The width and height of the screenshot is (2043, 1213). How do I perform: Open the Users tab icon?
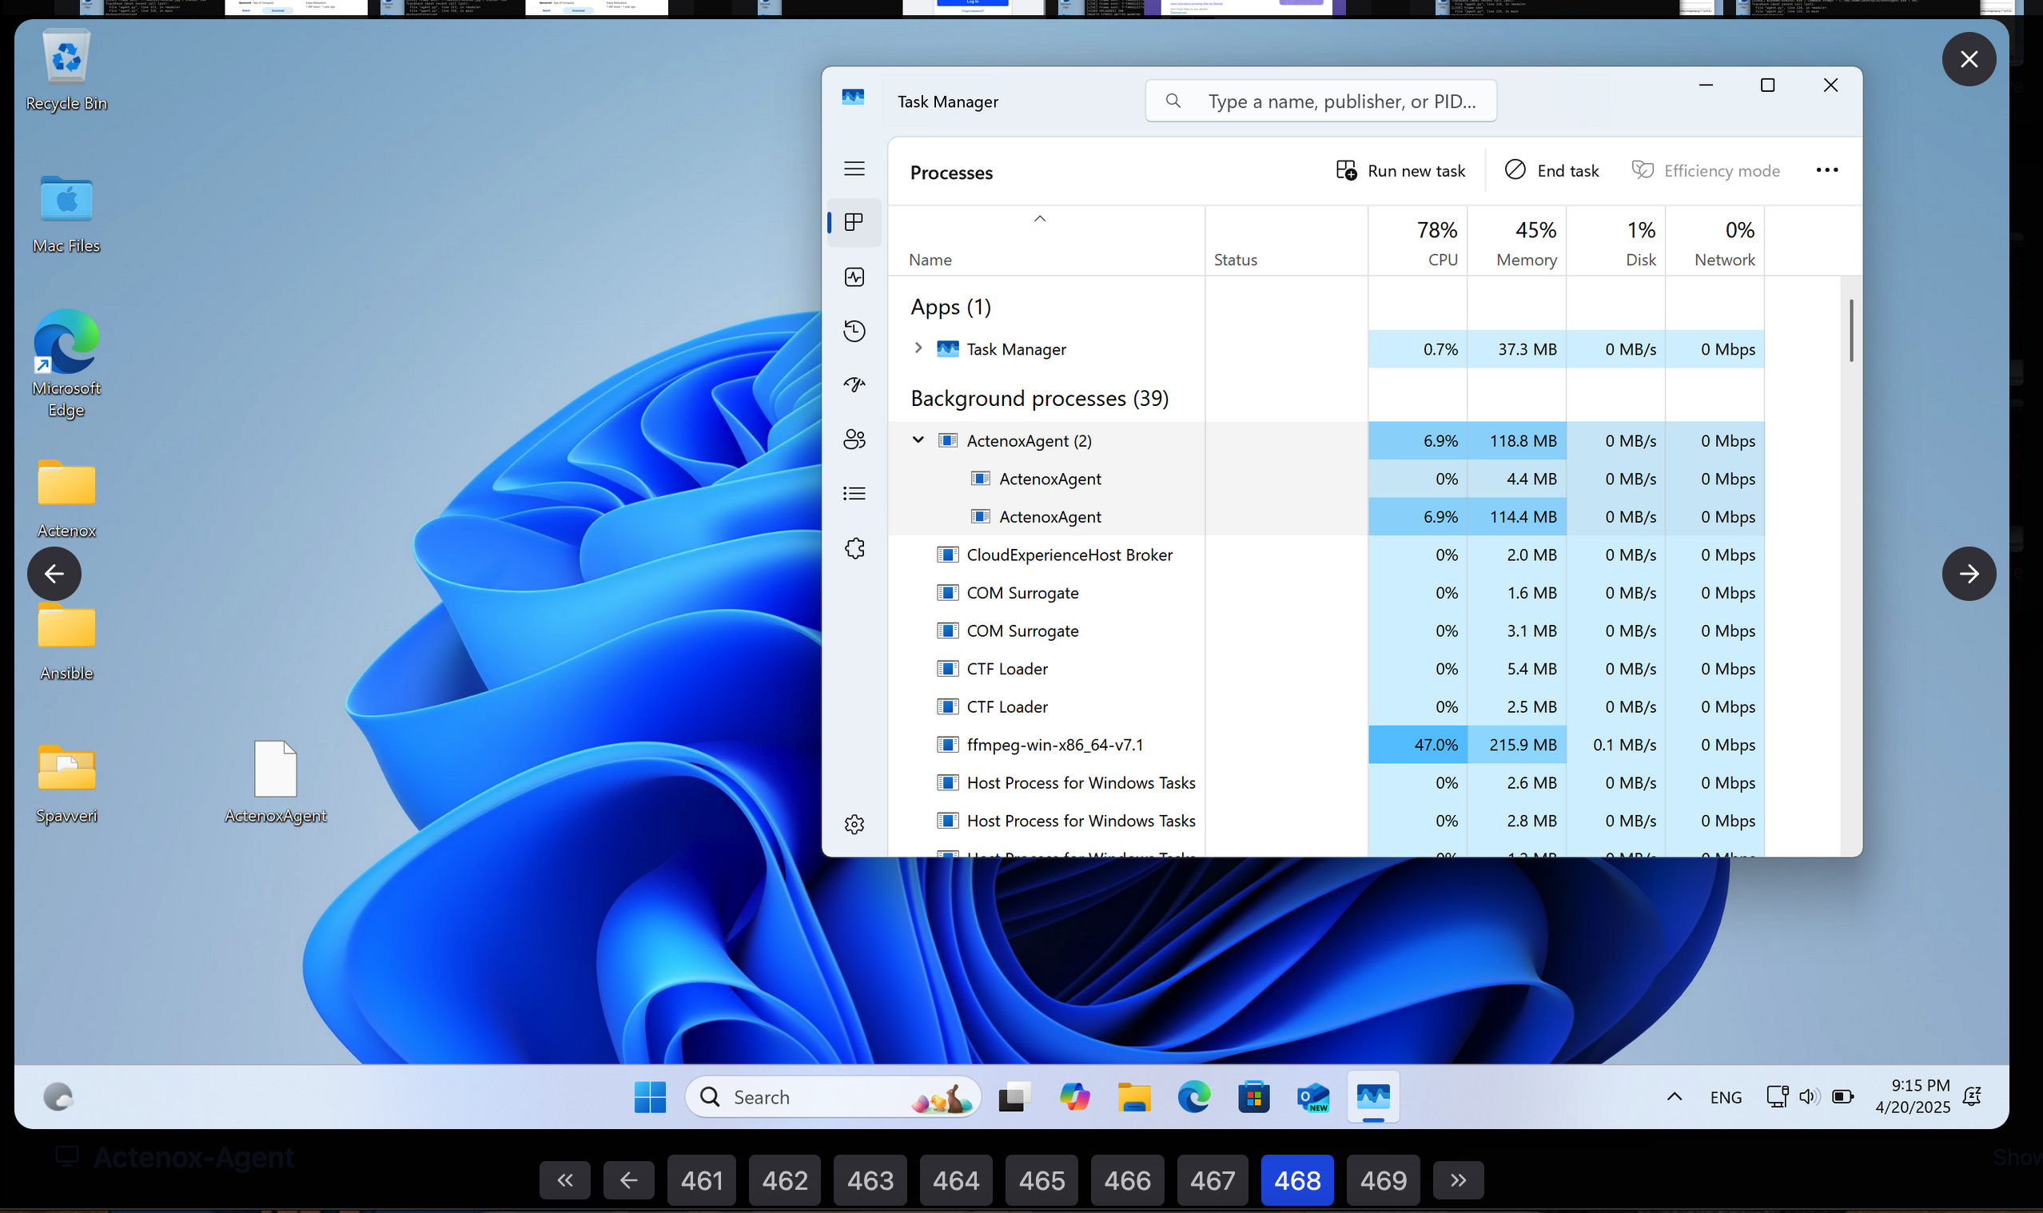pyautogui.click(x=854, y=439)
